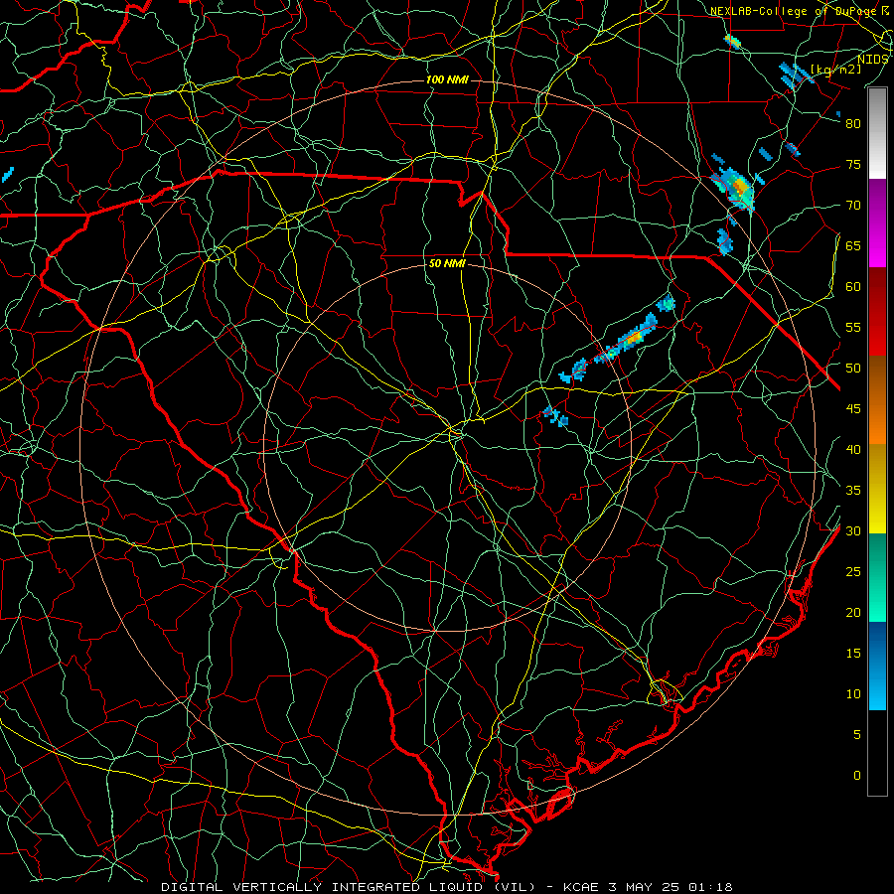The height and width of the screenshot is (894, 894).
Task: Click the 100 NMI range ring label
Action: [447, 79]
